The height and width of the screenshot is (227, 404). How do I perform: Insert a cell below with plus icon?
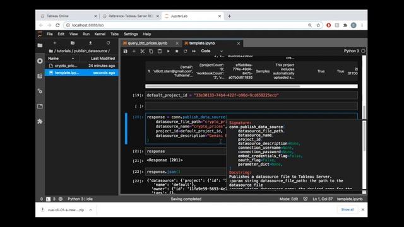[134, 51]
